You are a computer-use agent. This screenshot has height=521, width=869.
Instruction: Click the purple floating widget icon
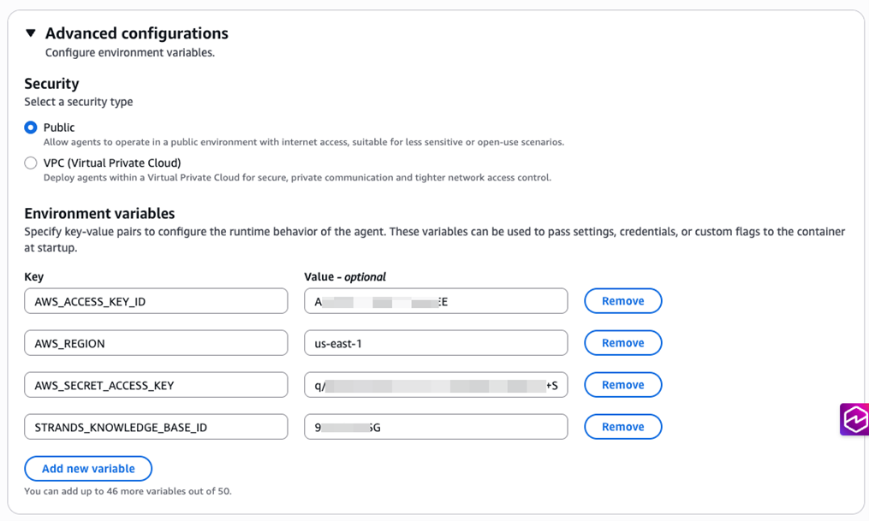click(x=854, y=419)
